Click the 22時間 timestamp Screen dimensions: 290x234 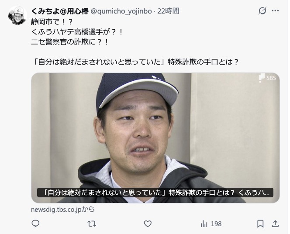[x=168, y=11]
